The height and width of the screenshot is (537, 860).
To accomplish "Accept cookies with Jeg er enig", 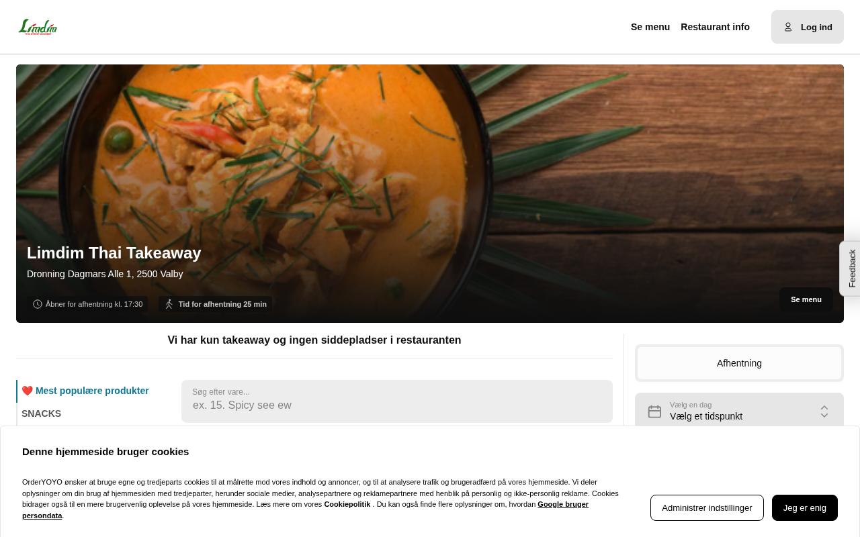I will click(x=805, y=507).
